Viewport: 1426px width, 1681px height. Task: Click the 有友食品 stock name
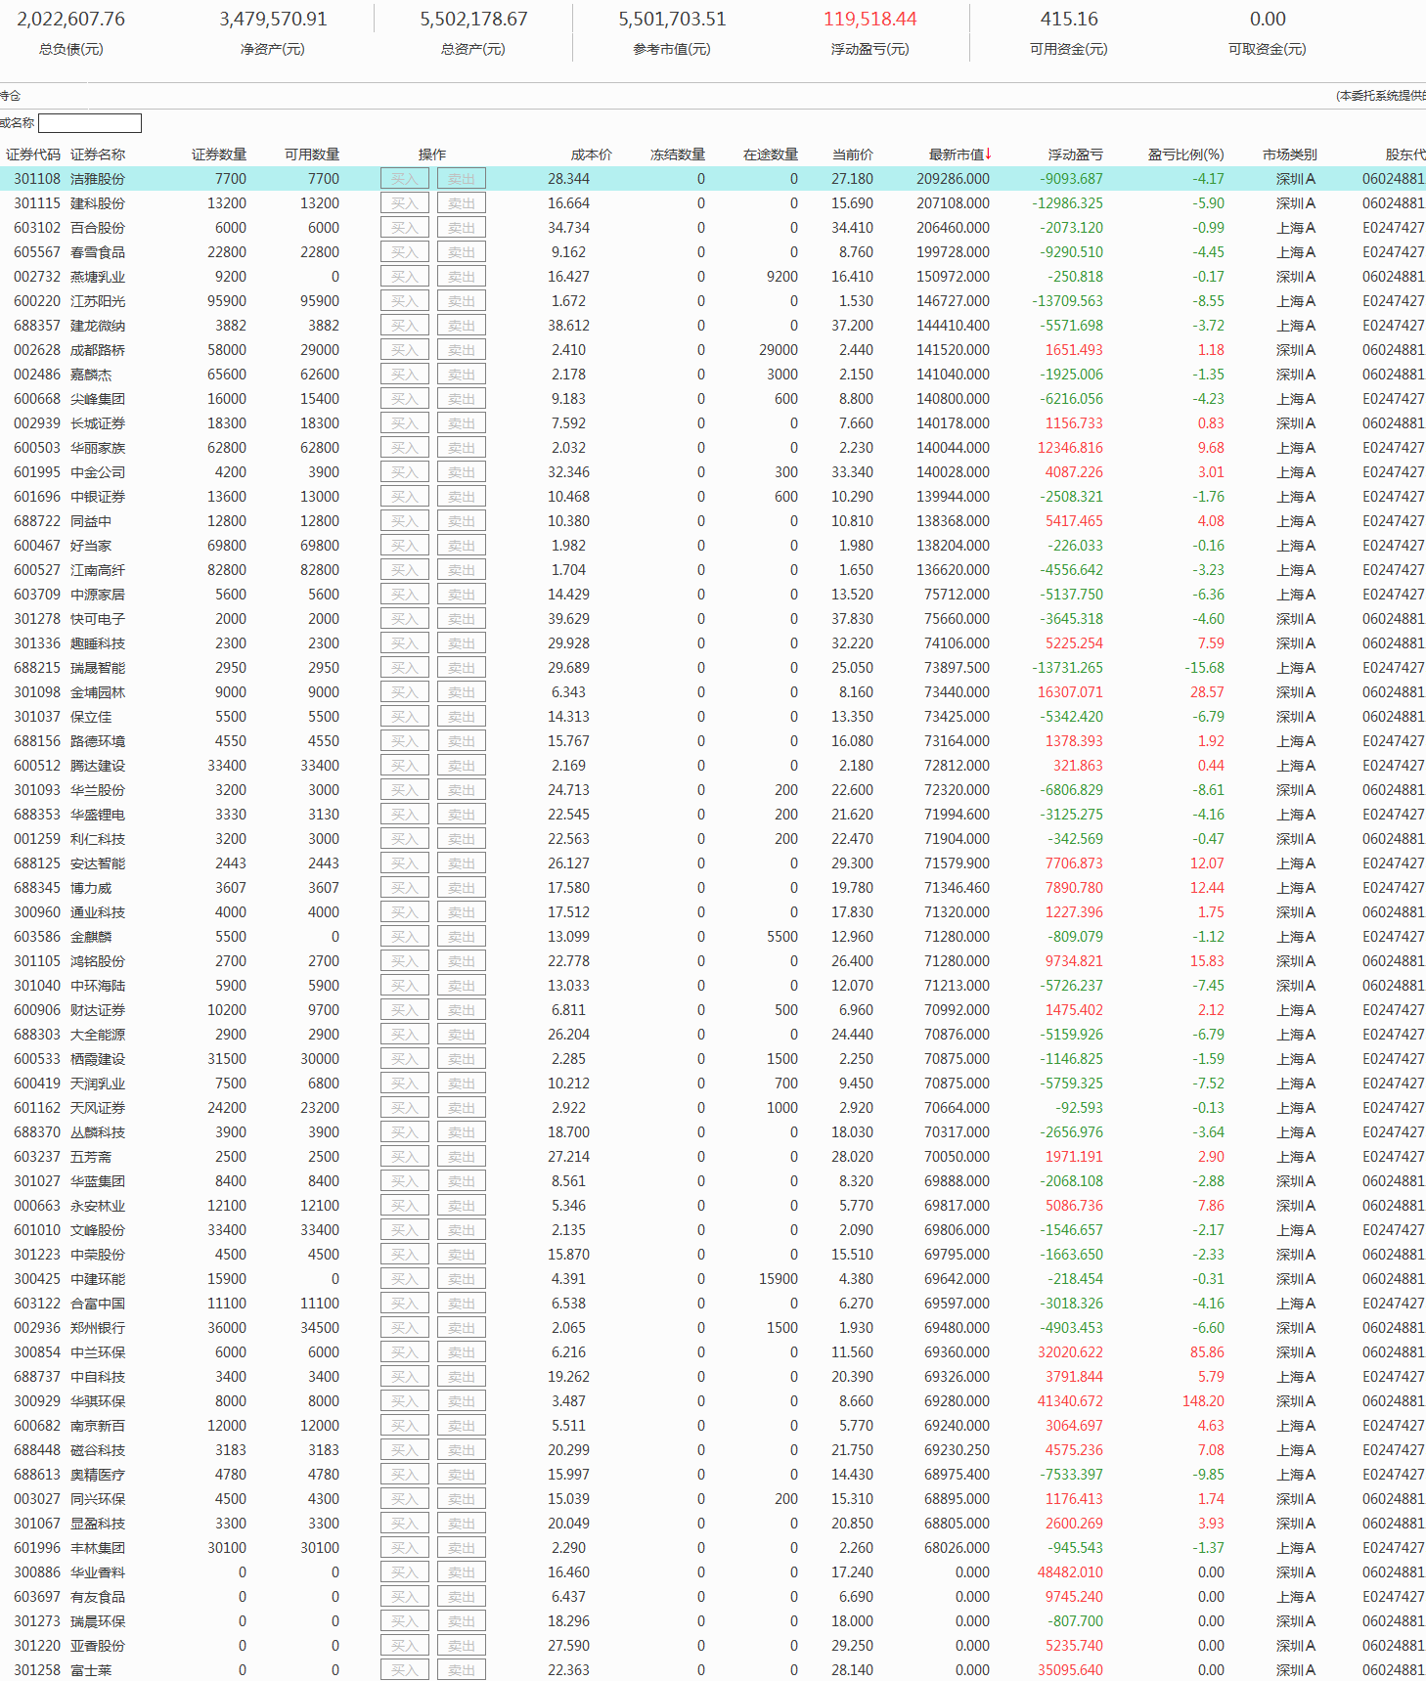point(98,1597)
